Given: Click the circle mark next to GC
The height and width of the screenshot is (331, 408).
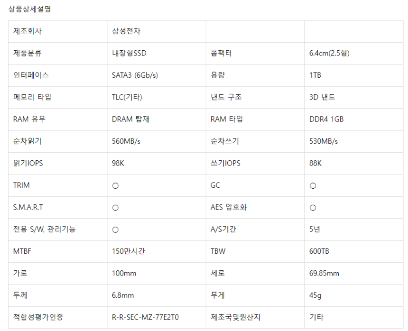Looking at the screenshot, I should click(313, 186).
